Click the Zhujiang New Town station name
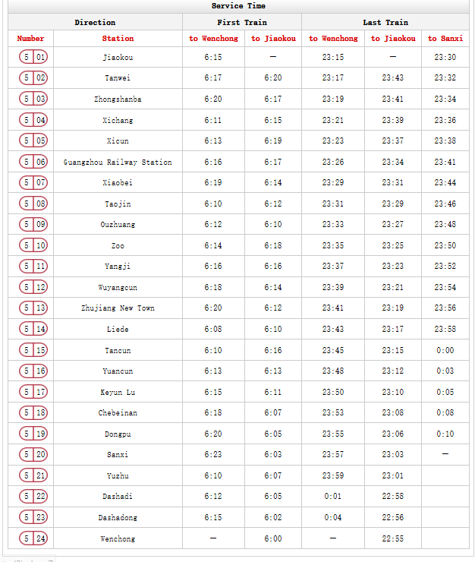Viewport: 475px width, 562px height. coord(118,308)
